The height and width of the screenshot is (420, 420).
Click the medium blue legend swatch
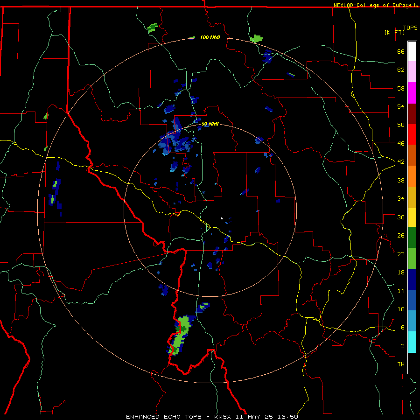[412, 300]
